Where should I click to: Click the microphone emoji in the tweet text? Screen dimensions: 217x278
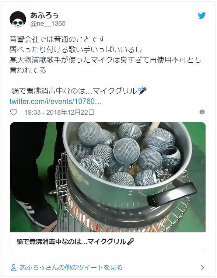click(142, 91)
